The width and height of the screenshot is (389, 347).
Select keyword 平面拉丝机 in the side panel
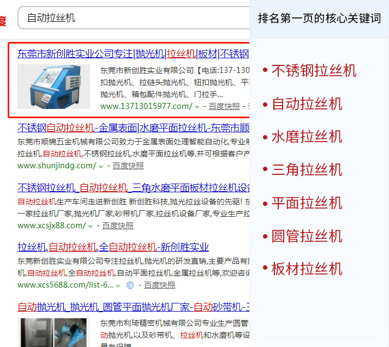pos(307,203)
